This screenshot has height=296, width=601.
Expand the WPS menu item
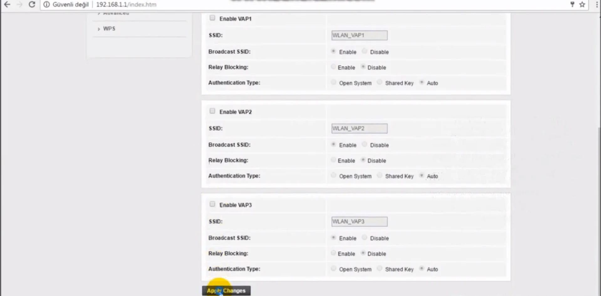(109, 29)
